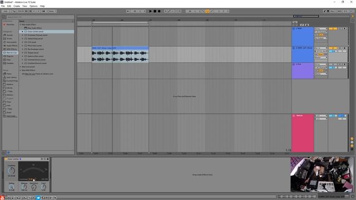Click the Saturation knob on Color Limiter
The width and height of the screenshot is (356, 200).
pyautogui.click(x=34, y=187)
